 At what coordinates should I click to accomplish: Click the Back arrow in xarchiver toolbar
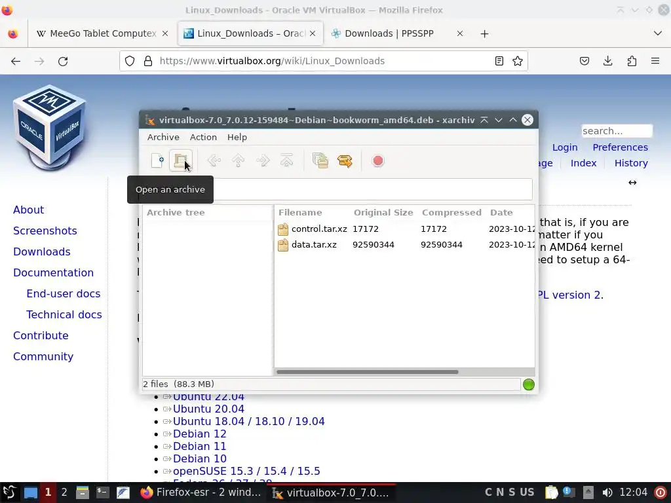(214, 161)
